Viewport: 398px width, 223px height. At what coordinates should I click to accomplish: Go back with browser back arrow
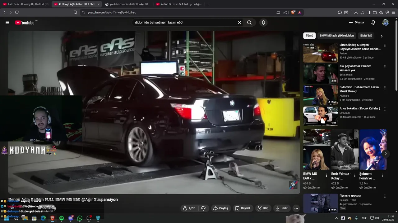[x=4, y=12]
